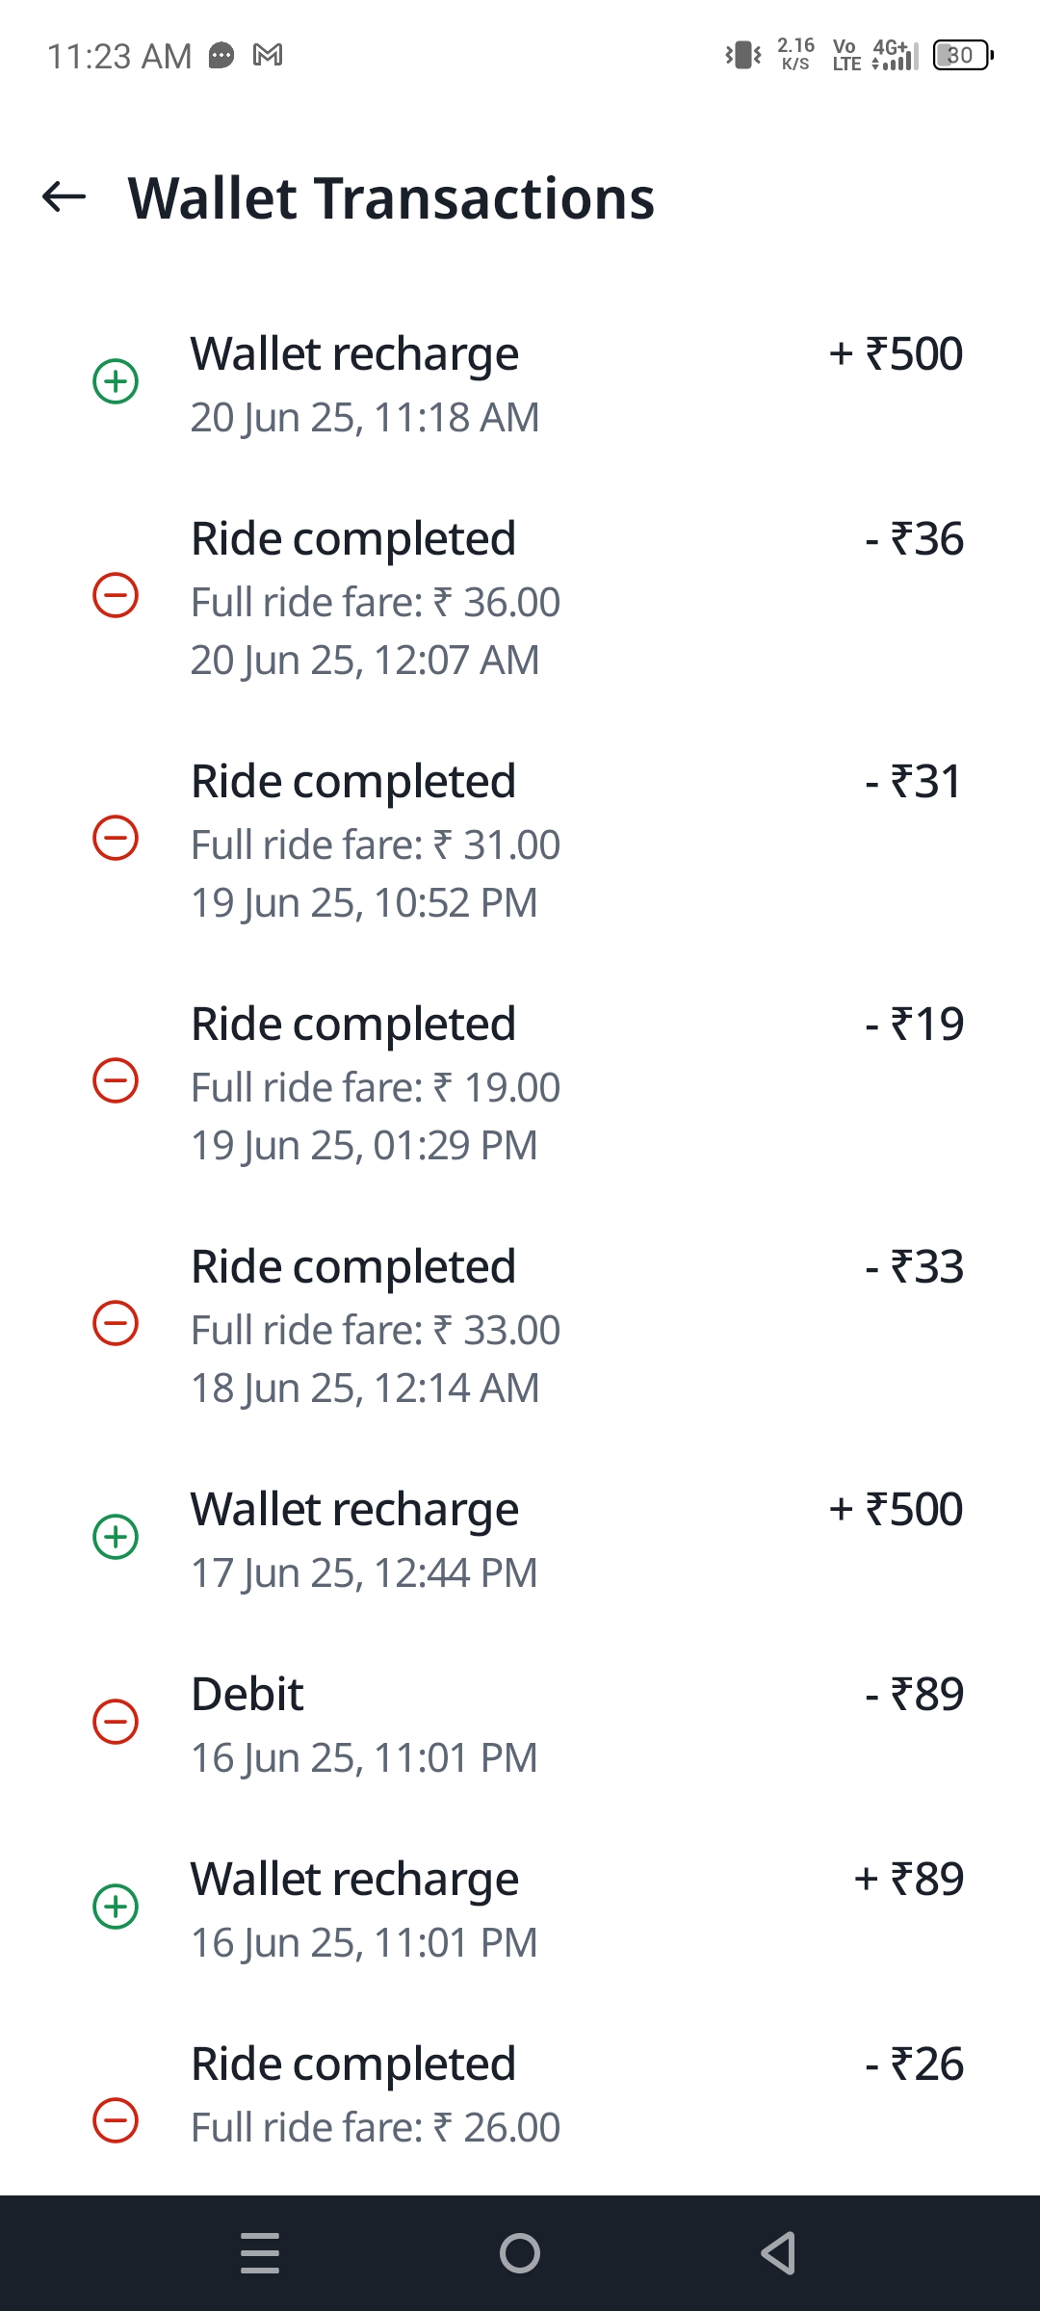
Task: Tap red minus icon for ₹36 ride
Action: click(116, 595)
